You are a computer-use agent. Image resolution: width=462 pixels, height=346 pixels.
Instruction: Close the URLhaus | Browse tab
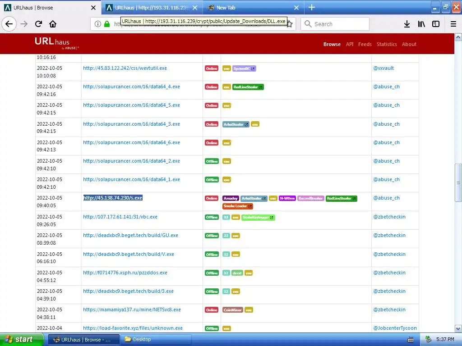(x=93, y=8)
